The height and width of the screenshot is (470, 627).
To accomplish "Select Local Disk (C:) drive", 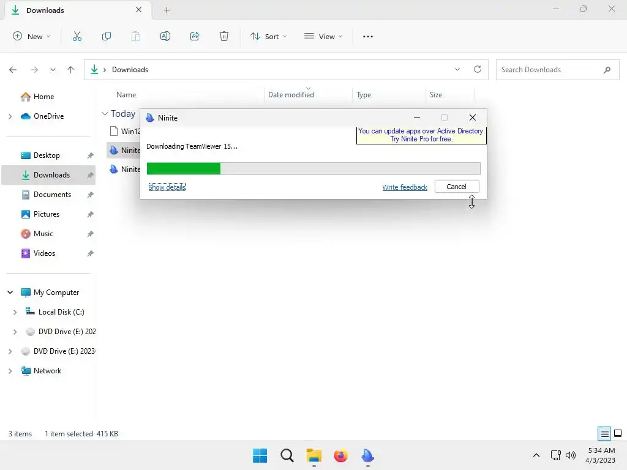I will (61, 312).
